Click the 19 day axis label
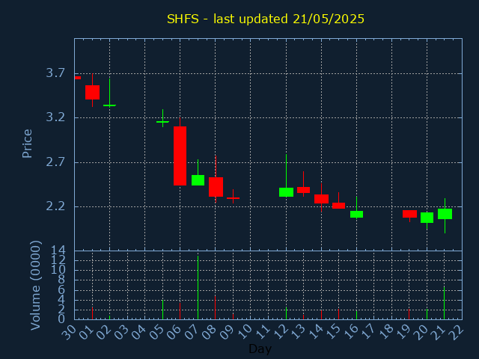The image size is (479, 359). click(x=404, y=332)
